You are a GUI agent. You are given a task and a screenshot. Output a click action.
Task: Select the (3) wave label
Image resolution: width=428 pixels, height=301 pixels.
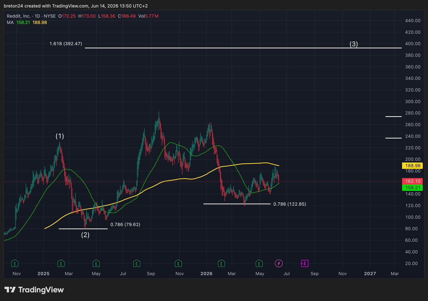(x=353, y=44)
